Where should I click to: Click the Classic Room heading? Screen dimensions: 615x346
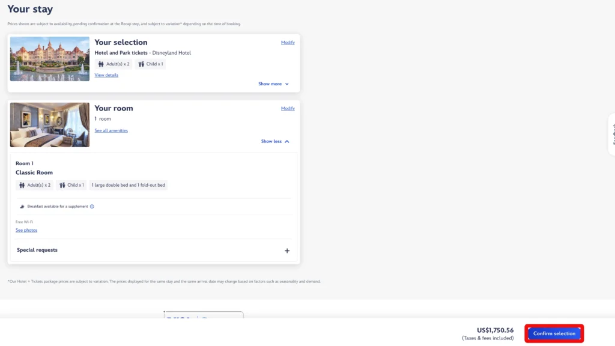click(34, 172)
